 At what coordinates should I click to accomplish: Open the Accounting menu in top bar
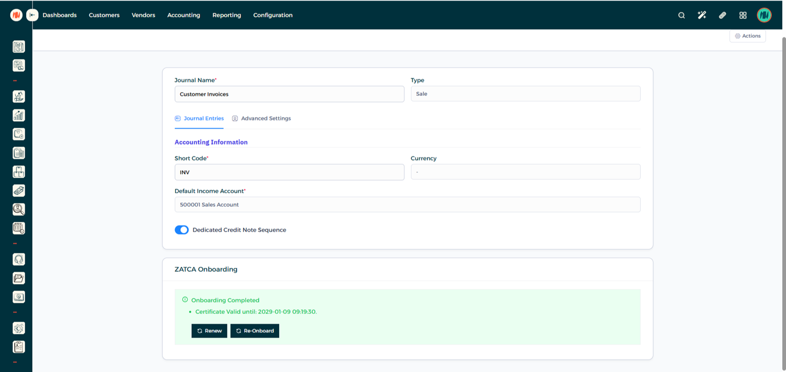(x=183, y=15)
